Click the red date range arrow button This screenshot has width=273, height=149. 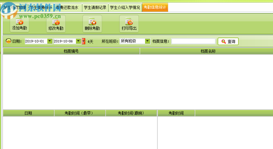click(83, 41)
